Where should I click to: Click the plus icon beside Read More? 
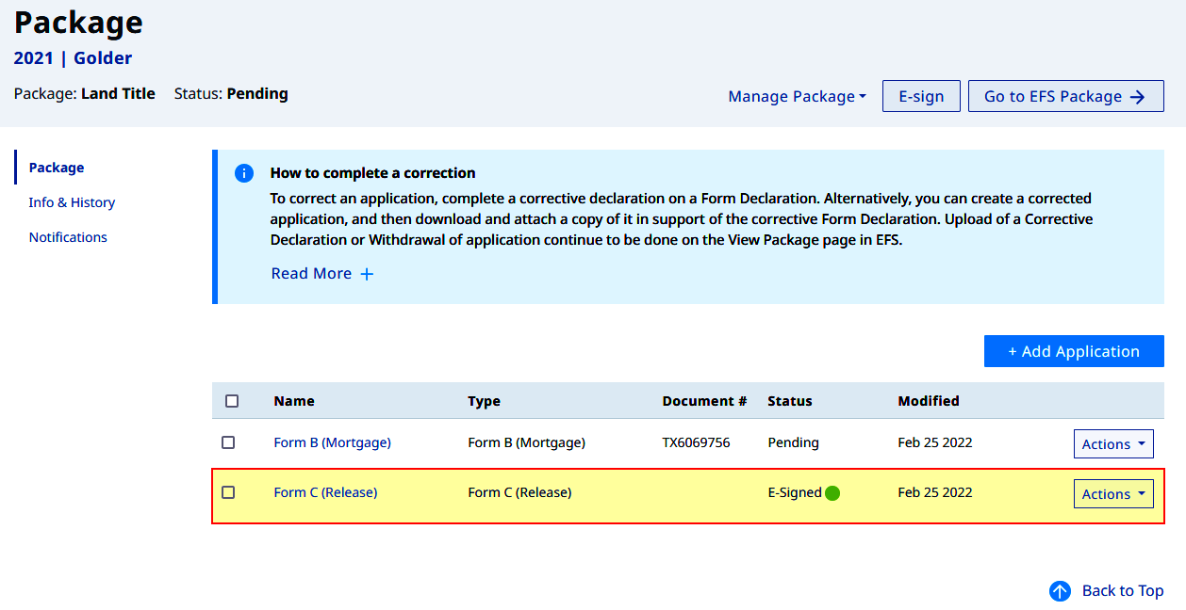click(367, 274)
